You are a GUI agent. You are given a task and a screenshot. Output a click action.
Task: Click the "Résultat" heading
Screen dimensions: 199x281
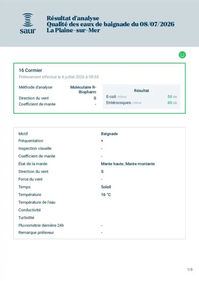tap(141, 90)
